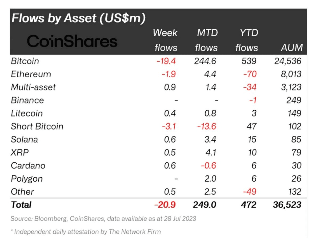Select the Bitcoin row label
Viewport: 320px width, 242px height.
click(x=25, y=61)
